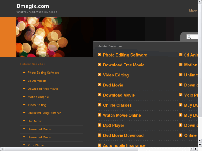Open sidebar Download Music link
This screenshot has height=151, width=202.
(39, 129)
